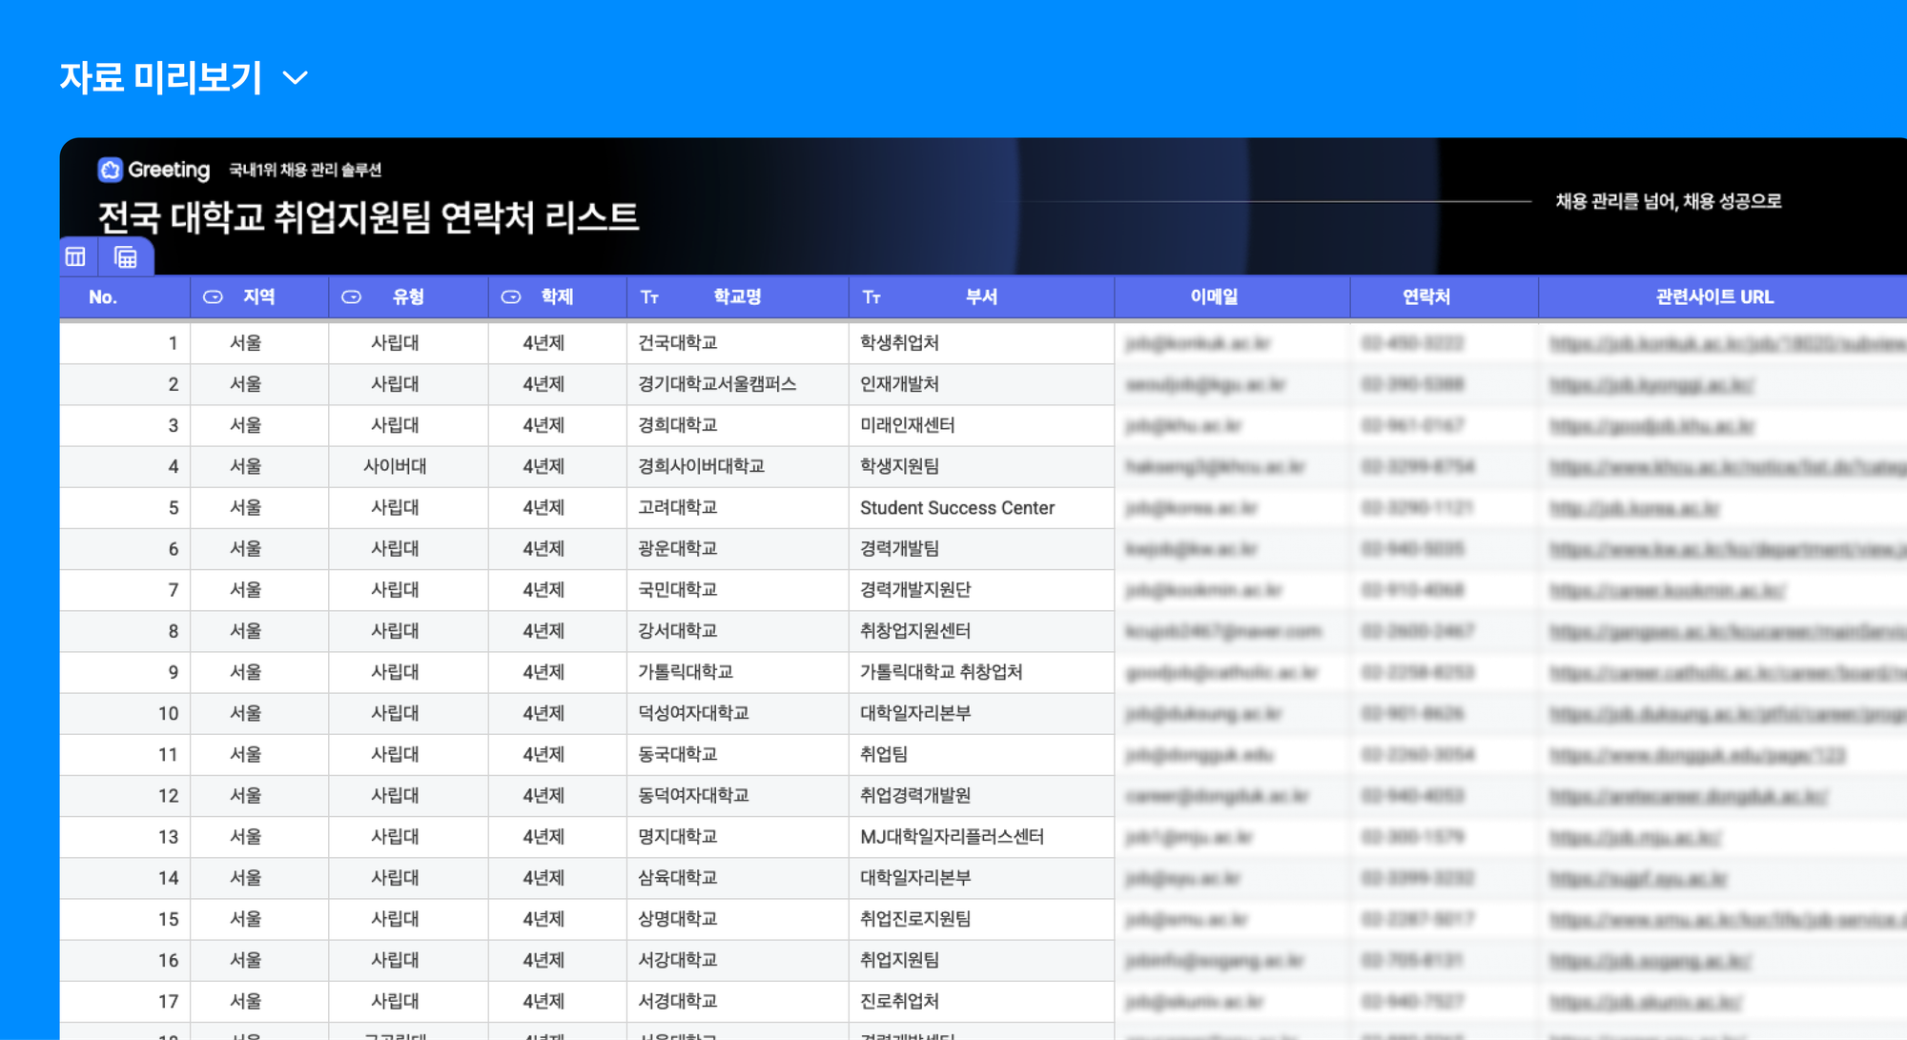
Task: Open the blurred URL link for 고려대학교 row
Action: [1634, 509]
